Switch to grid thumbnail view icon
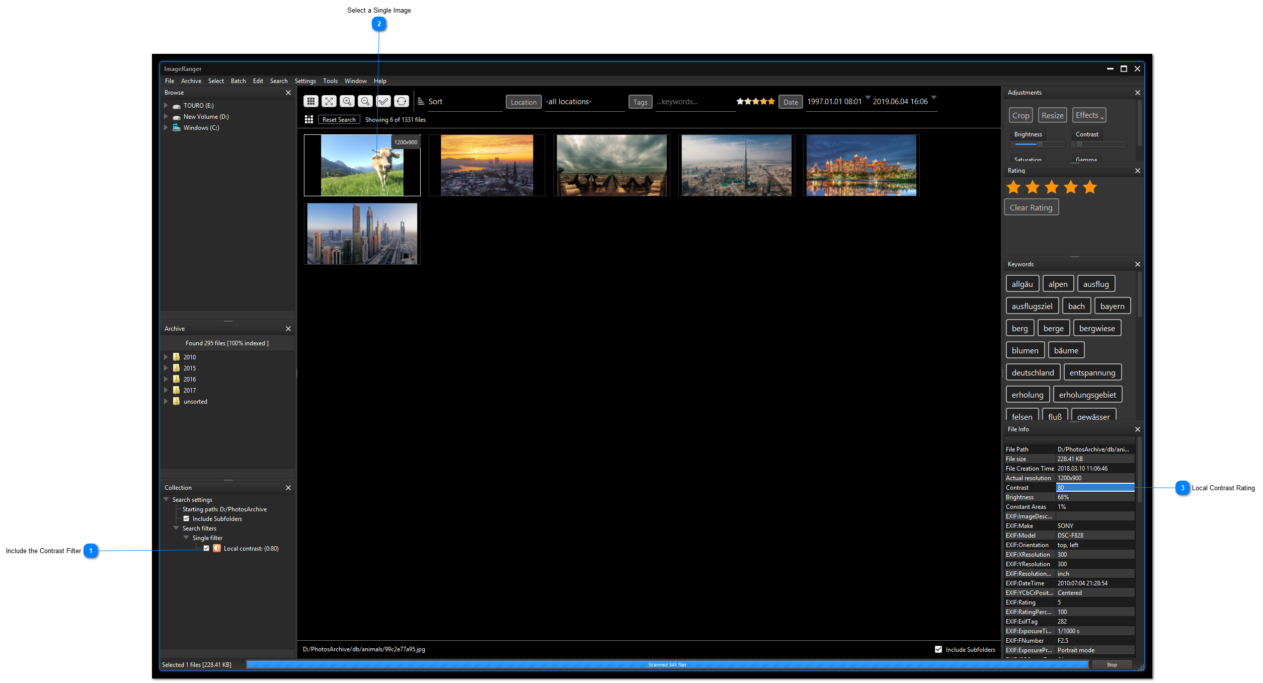 pos(310,101)
